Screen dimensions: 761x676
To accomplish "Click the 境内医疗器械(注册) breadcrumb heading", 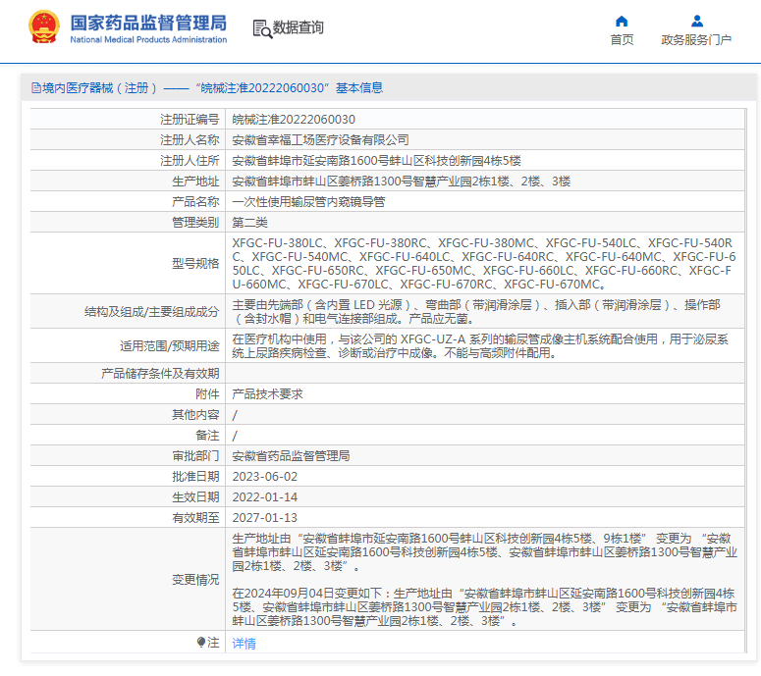I will pyautogui.click(x=207, y=87).
